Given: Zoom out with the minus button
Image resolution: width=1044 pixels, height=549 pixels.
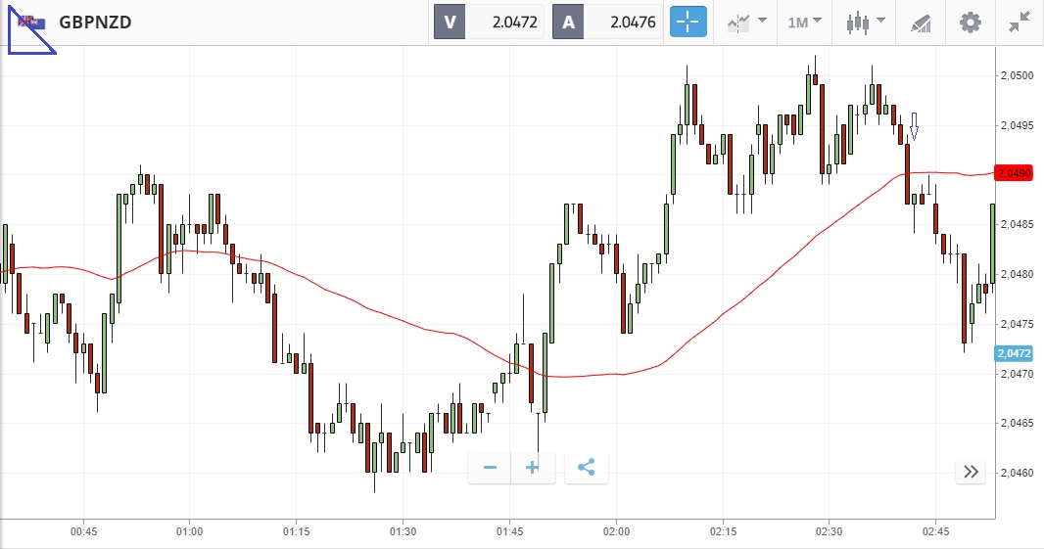Looking at the screenshot, I should coord(490,468).
